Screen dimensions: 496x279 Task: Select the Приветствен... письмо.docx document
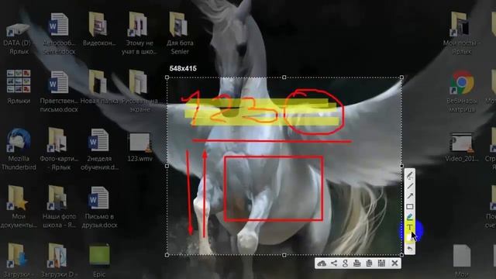click(59, 91)
